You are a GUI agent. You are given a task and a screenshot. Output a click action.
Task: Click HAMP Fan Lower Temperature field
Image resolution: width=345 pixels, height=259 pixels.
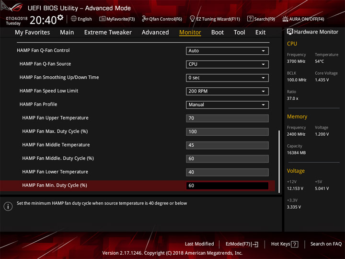pyautogui.click(x=227, y=172)
